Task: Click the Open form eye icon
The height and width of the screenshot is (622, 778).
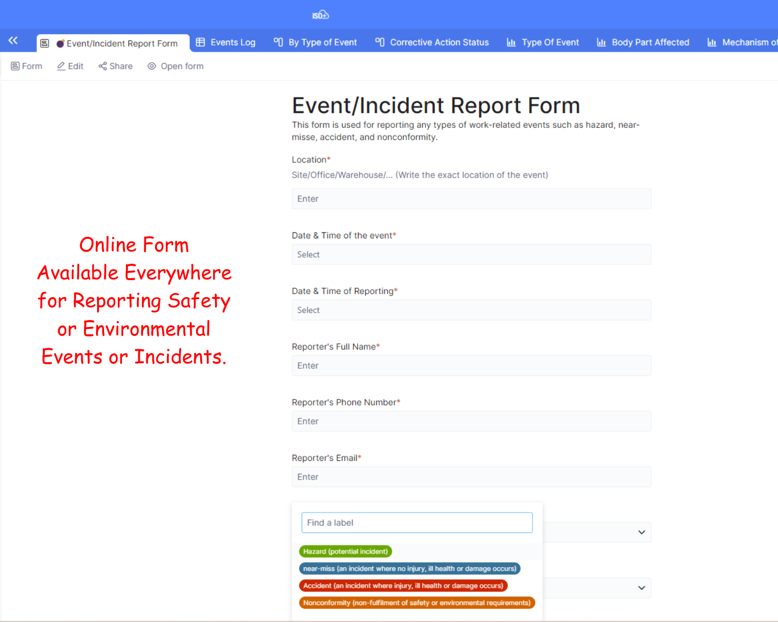Action: click(152, 66)
